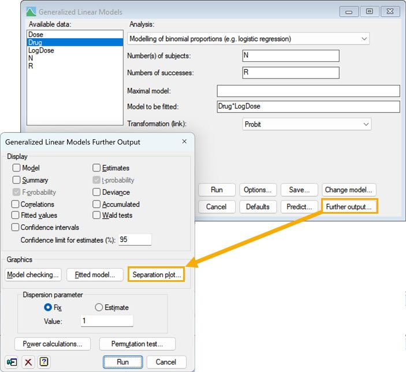Select the Estimate dispersion radio button
Image resolution: width=406 pixels, height=372 pixels.
click(x=99, y=307)
